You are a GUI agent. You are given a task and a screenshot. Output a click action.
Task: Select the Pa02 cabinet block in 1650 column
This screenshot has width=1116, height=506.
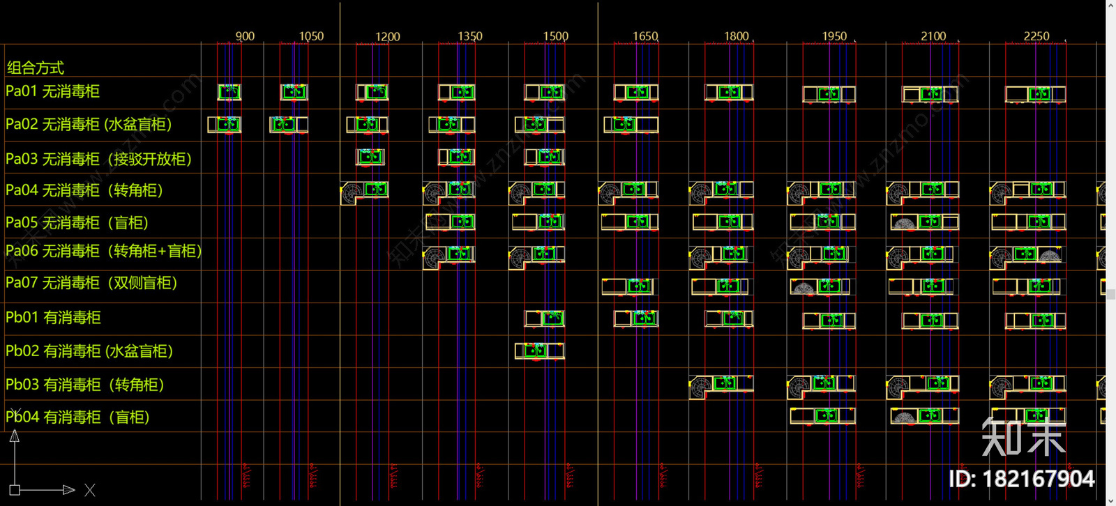[x=631, y=125]
